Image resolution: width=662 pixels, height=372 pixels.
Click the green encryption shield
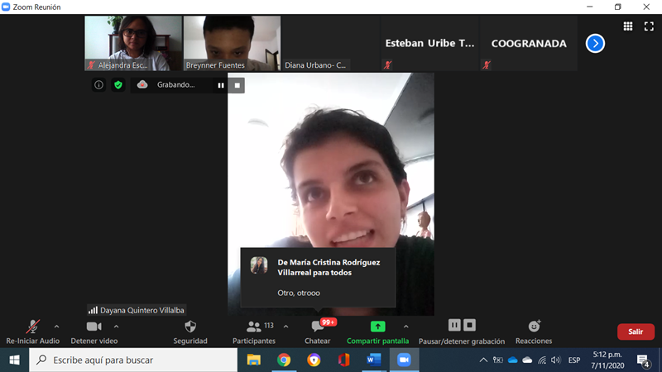(x=118, y=85)
